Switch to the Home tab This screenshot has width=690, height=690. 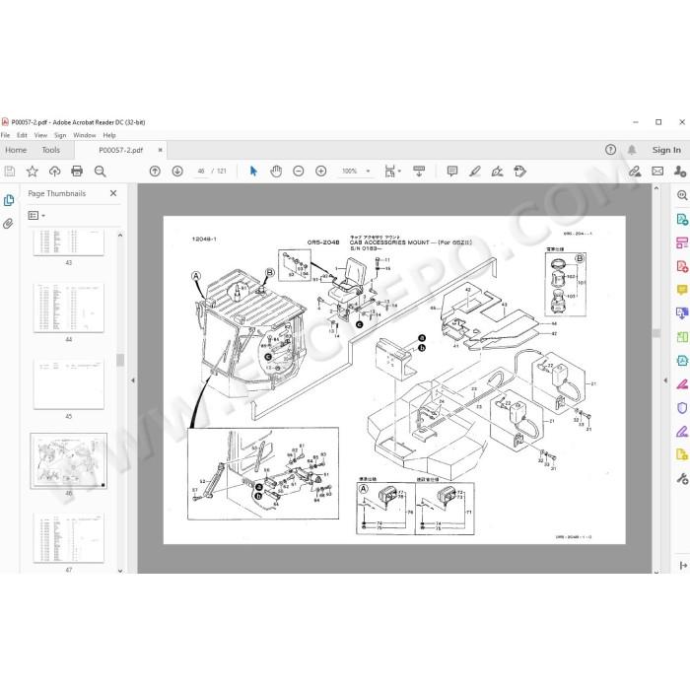coord(16,150)
